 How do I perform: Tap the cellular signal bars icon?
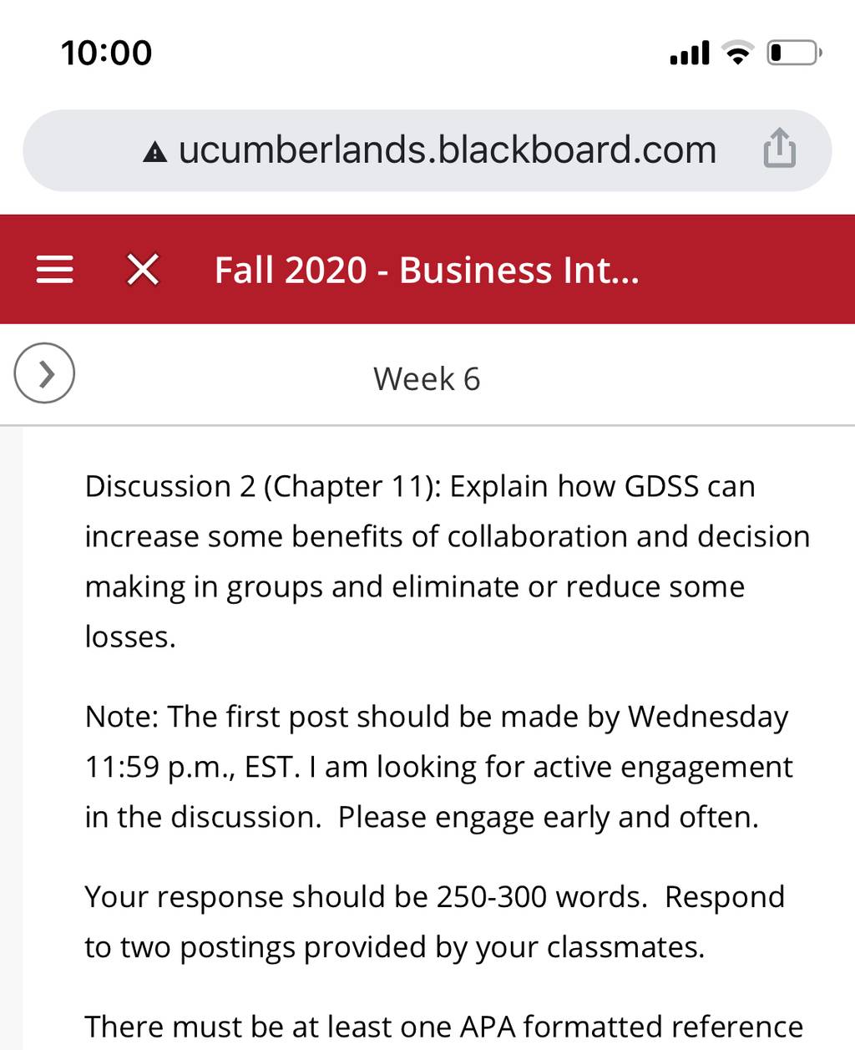690,52
